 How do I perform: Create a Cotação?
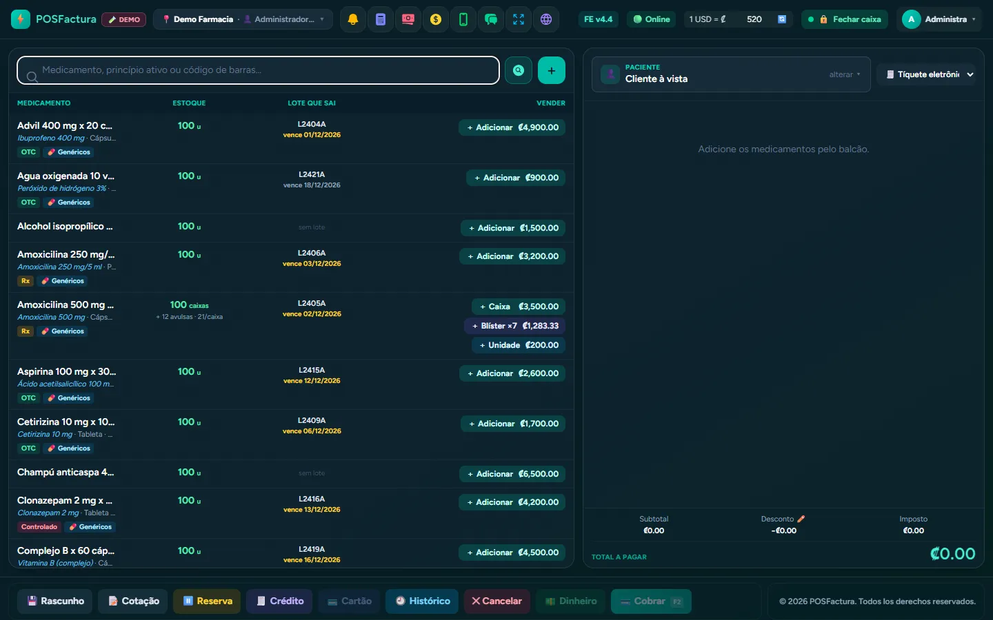[x=134, y=601]
